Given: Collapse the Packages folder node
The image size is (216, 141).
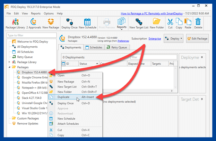Looking at the screenshot, I should pos(9,67).
